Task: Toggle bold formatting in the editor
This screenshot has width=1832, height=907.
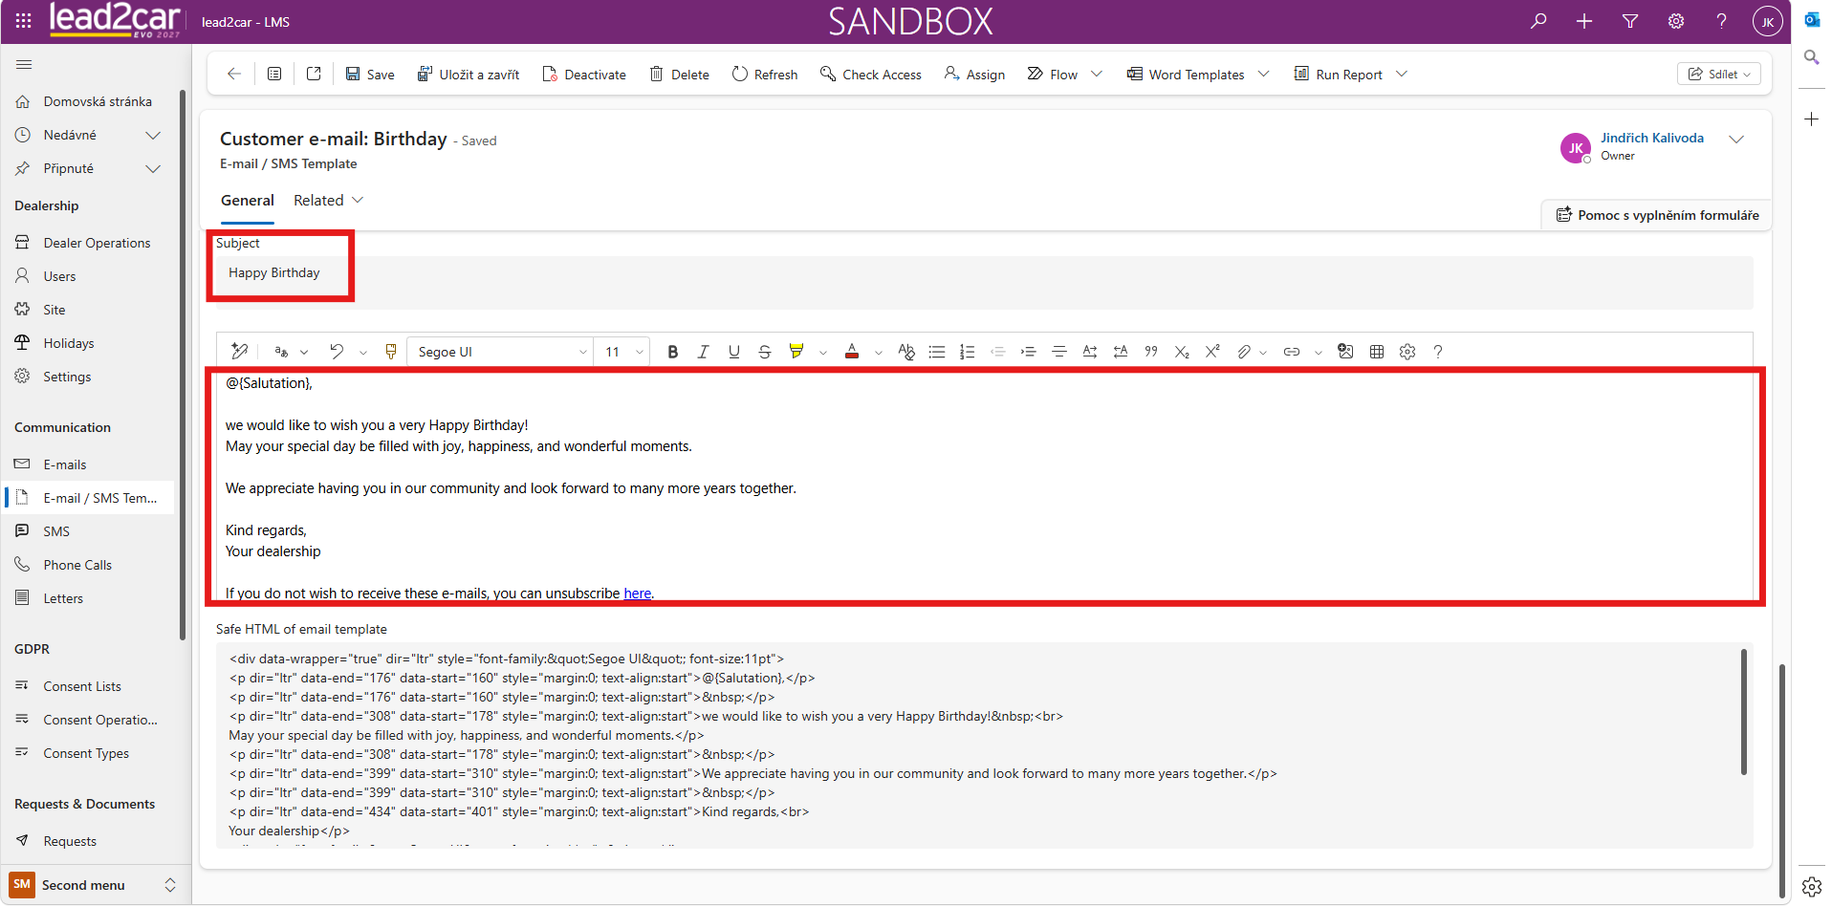Action: point(673,352)
